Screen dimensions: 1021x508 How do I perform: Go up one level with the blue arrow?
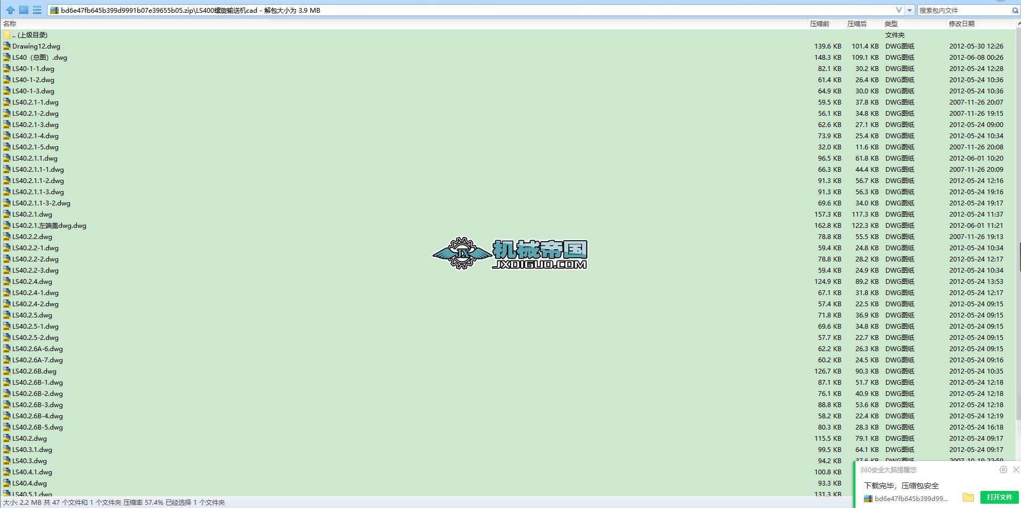pyautogui.click(x=10, y=10)
